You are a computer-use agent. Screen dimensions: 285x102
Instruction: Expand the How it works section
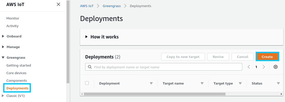(86, 37)
